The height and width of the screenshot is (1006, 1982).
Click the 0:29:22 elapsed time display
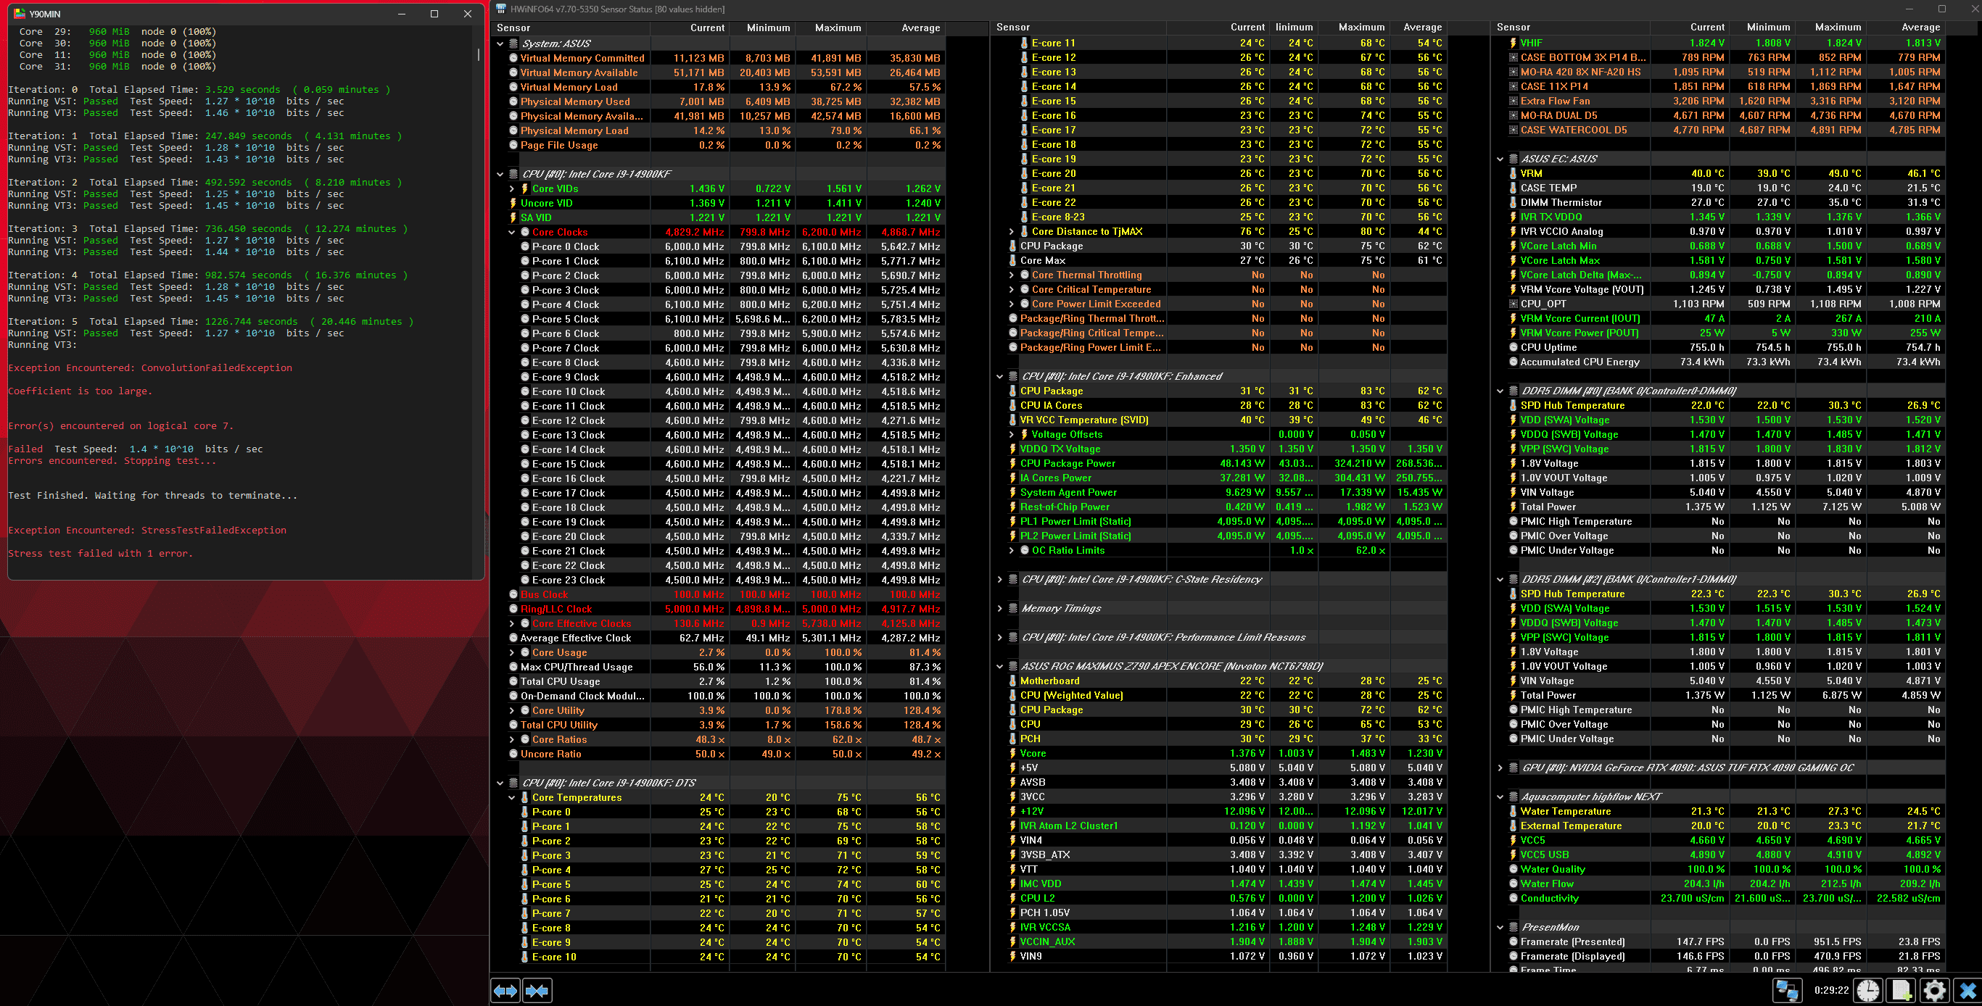point(1831,991)
